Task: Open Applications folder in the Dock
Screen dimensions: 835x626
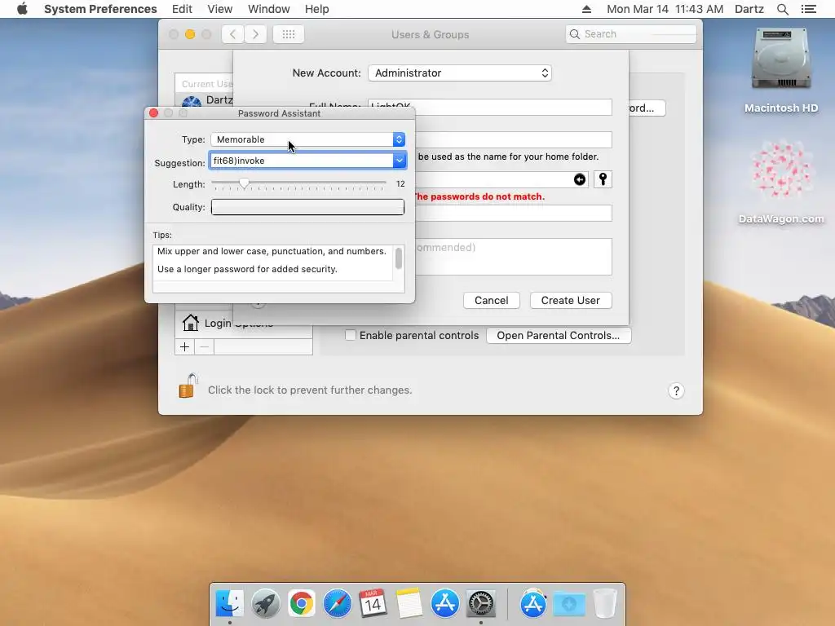Action: pyautogui.click(x=533, y=604)
